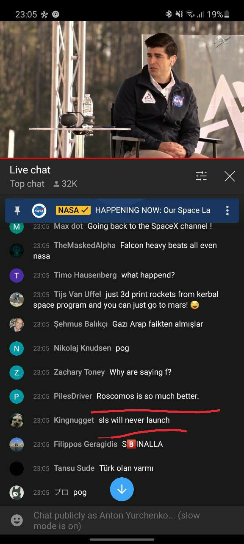Tap the video player to show controls

(x=122, y=89)
